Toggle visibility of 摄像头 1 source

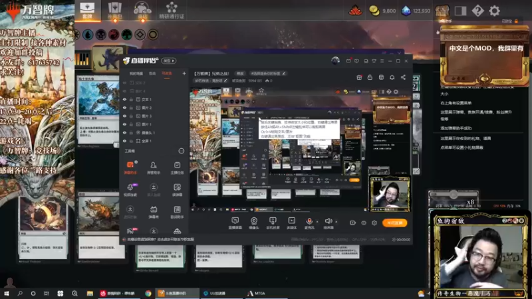(124, 132)
